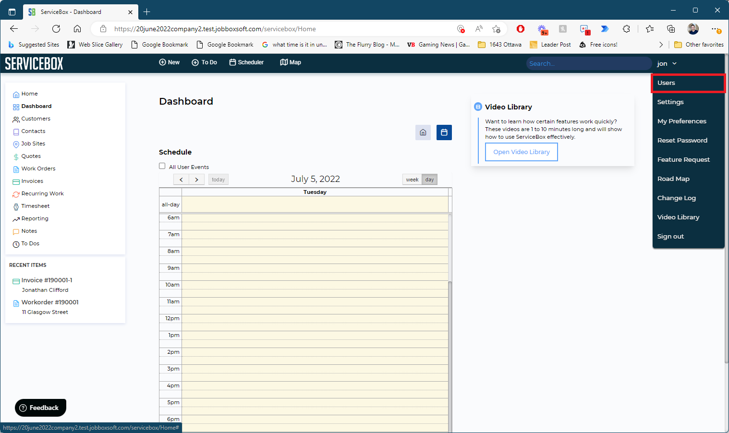Switch schedule to week view
This screenshot has width=729, height=433.
(x=412, y=179)
